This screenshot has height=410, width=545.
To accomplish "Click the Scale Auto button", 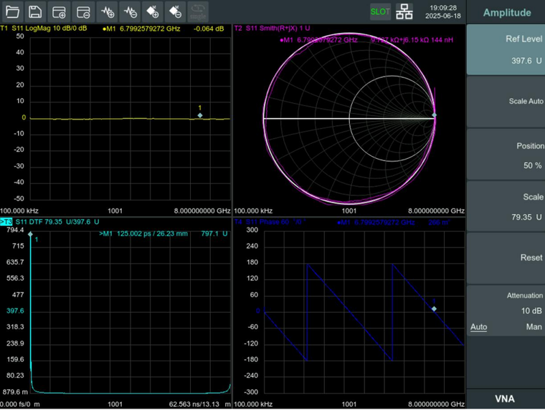I will click(x=506, y=102).
